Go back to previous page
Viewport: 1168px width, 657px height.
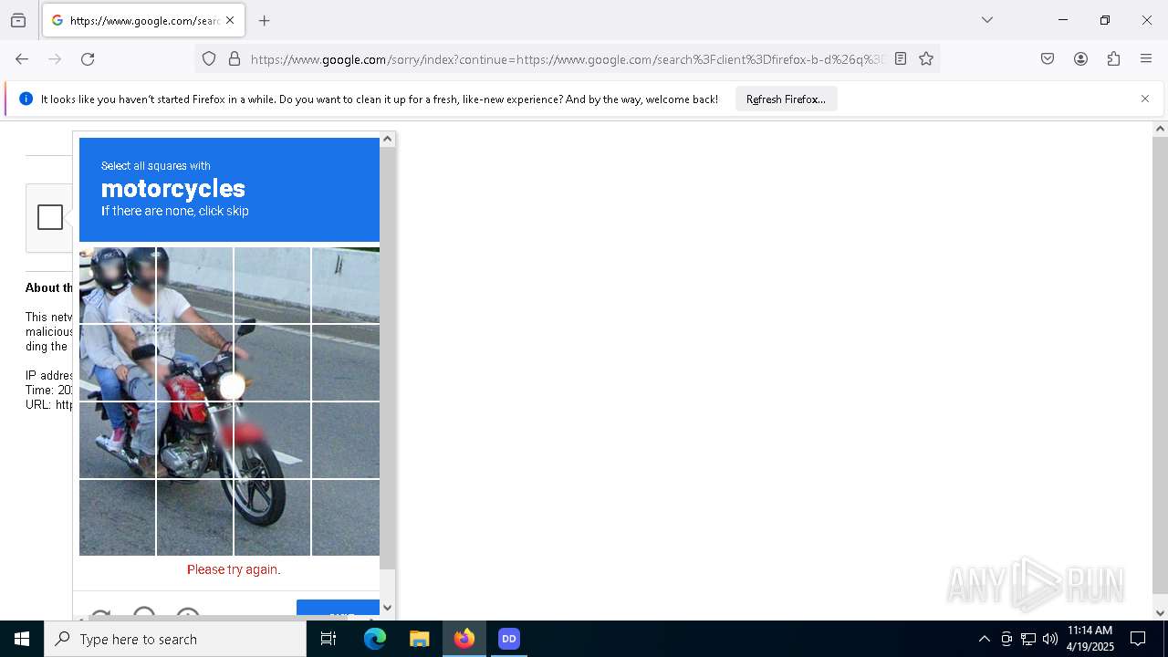coord(22,58)
